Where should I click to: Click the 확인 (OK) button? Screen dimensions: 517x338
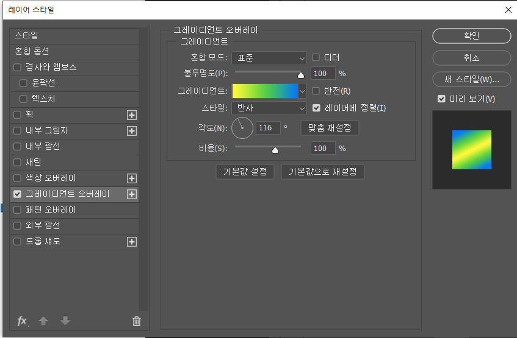tap(471, 36)
